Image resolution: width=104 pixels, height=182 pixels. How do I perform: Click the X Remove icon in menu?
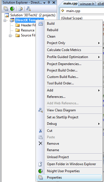pyautogui.click(x=41, y=144)
